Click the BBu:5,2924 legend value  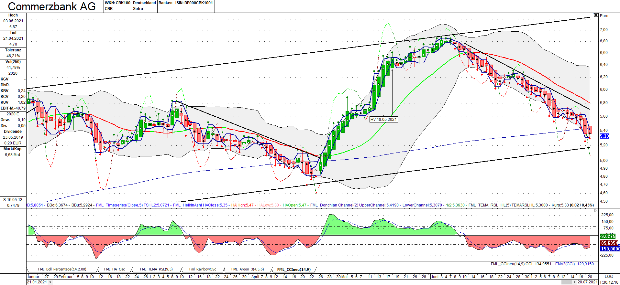tap(82, 205)
